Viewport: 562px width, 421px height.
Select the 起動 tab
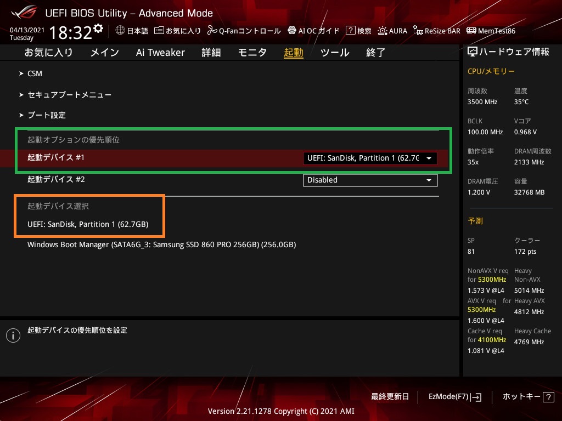click(293, 53)
